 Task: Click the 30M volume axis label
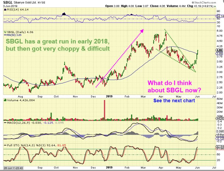coord(220,108)
